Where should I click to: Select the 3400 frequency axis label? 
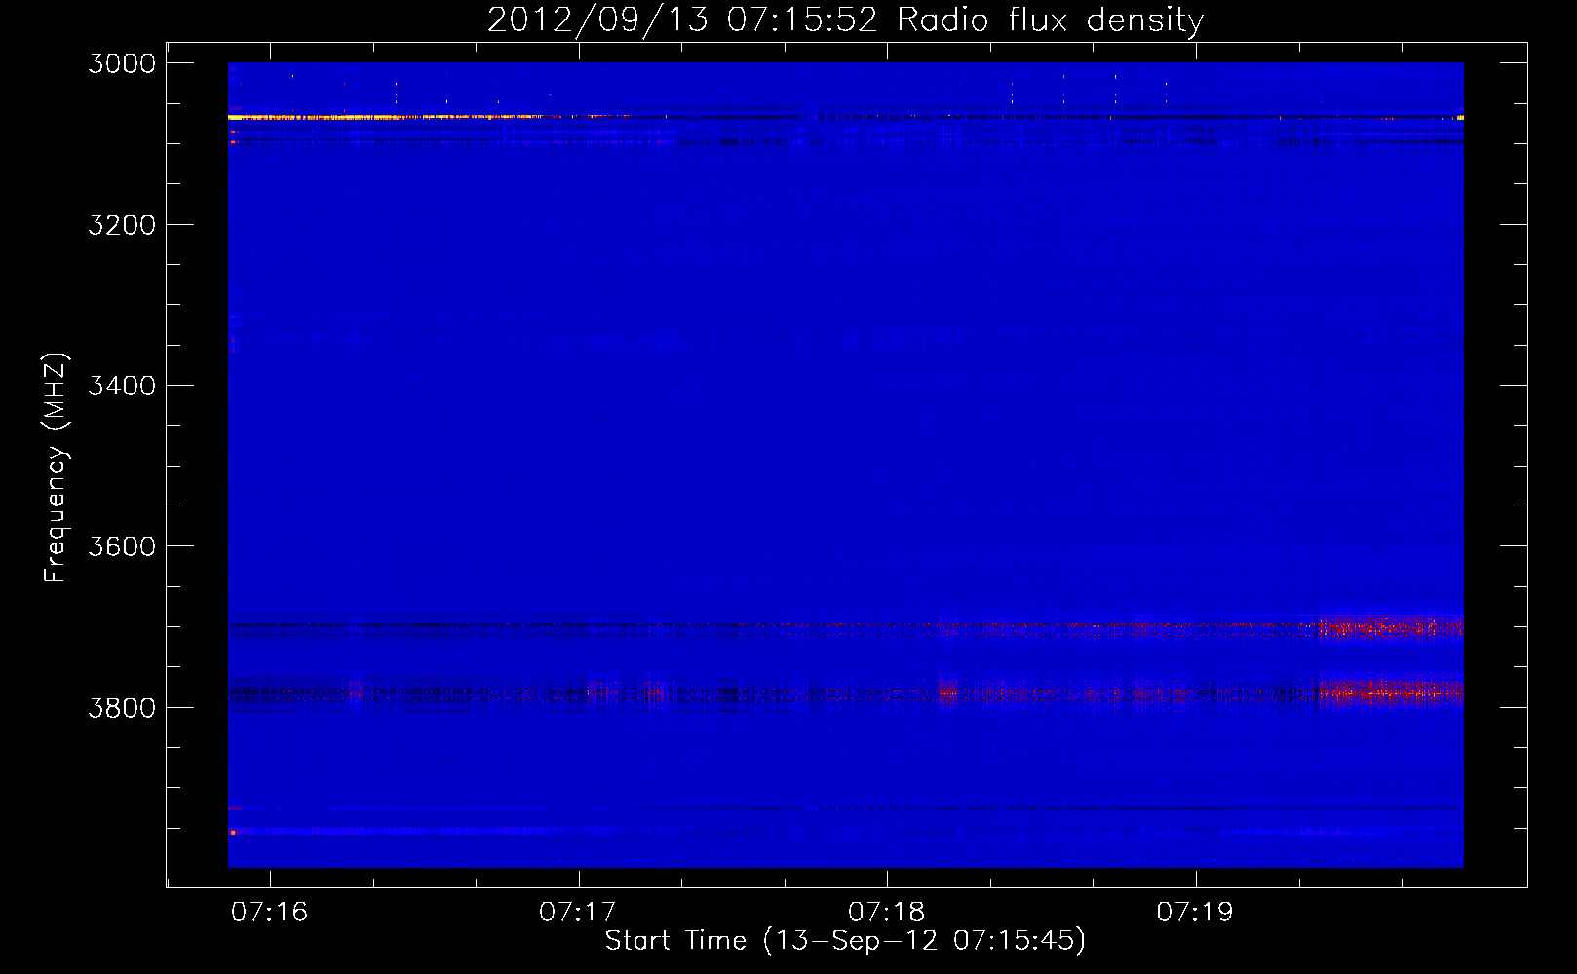tap(122, 386)
